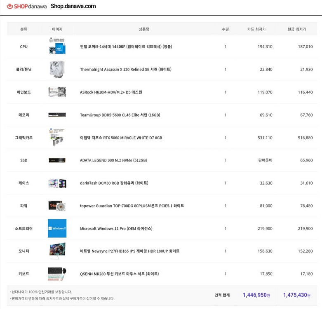Click the 케이스 category label
The width and height of the screenshot is (322, 309).
pos(24,183)
